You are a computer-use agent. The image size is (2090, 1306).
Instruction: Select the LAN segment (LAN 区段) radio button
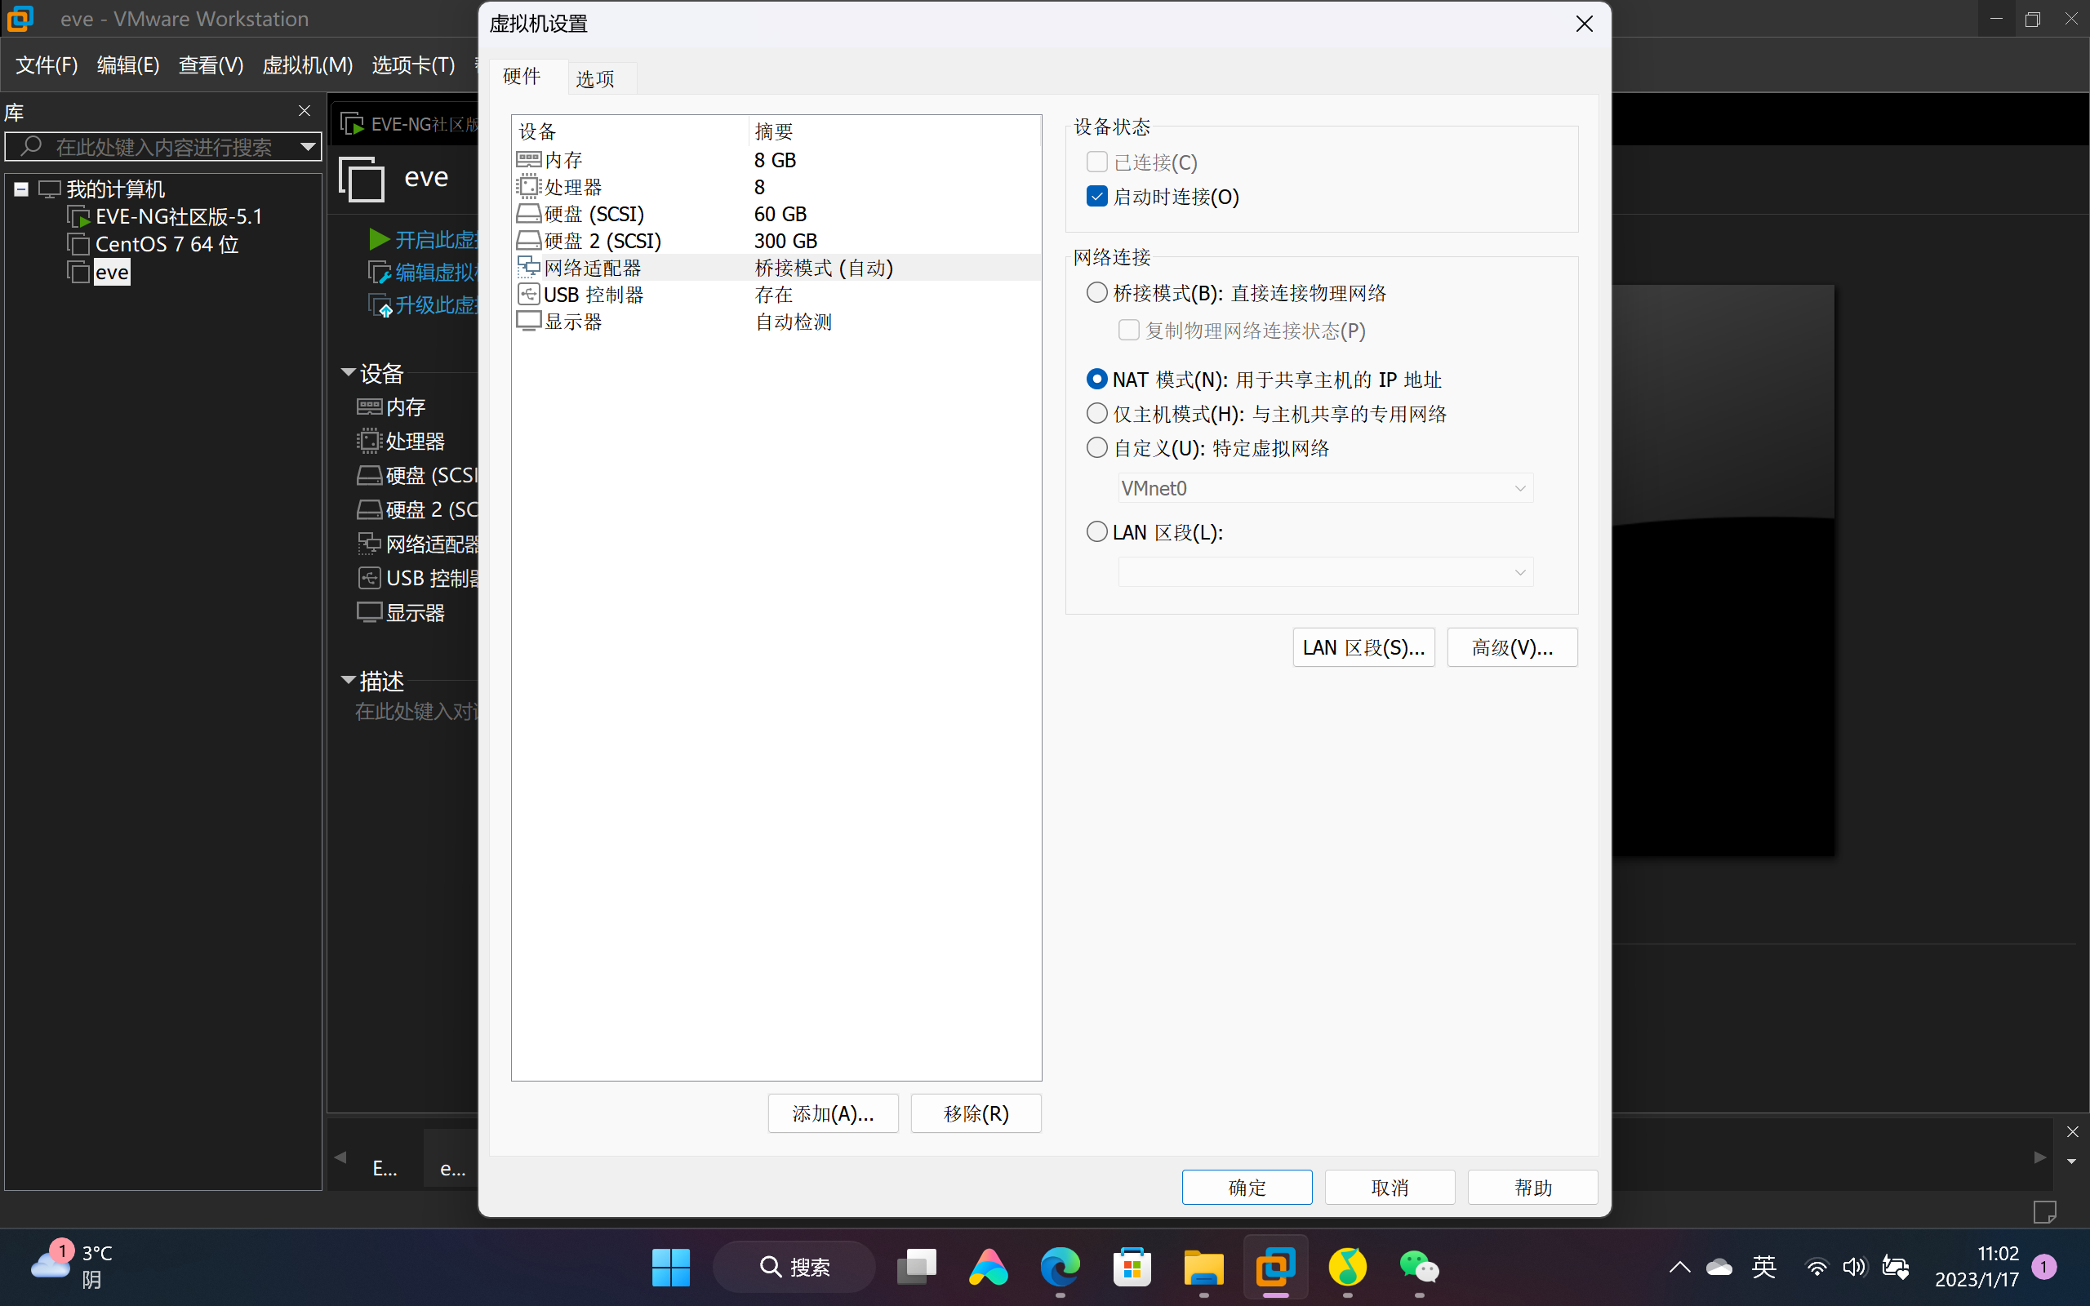tap(1096, 532)
